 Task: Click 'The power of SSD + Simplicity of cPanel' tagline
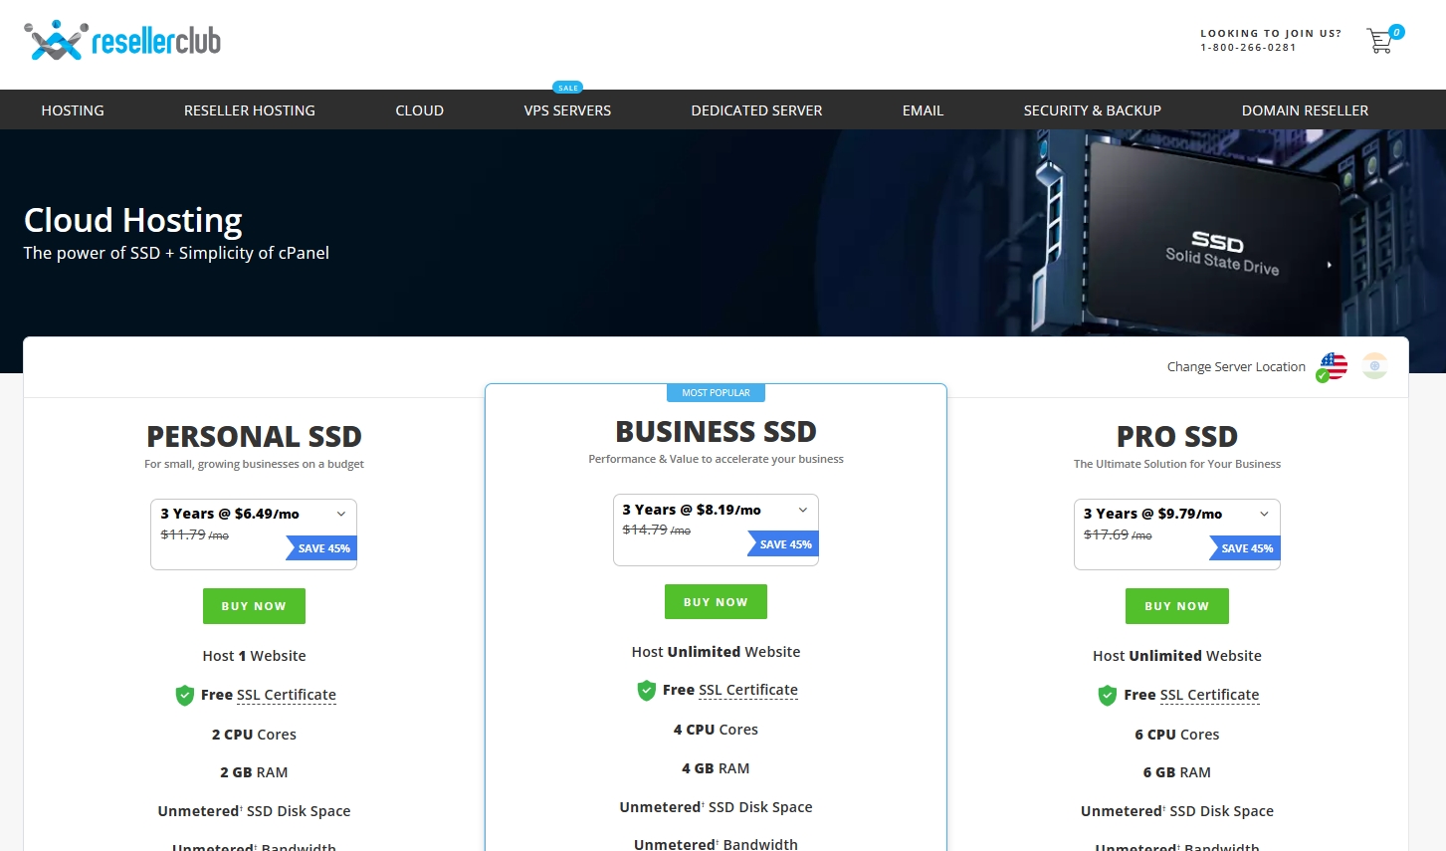point(176,253)
